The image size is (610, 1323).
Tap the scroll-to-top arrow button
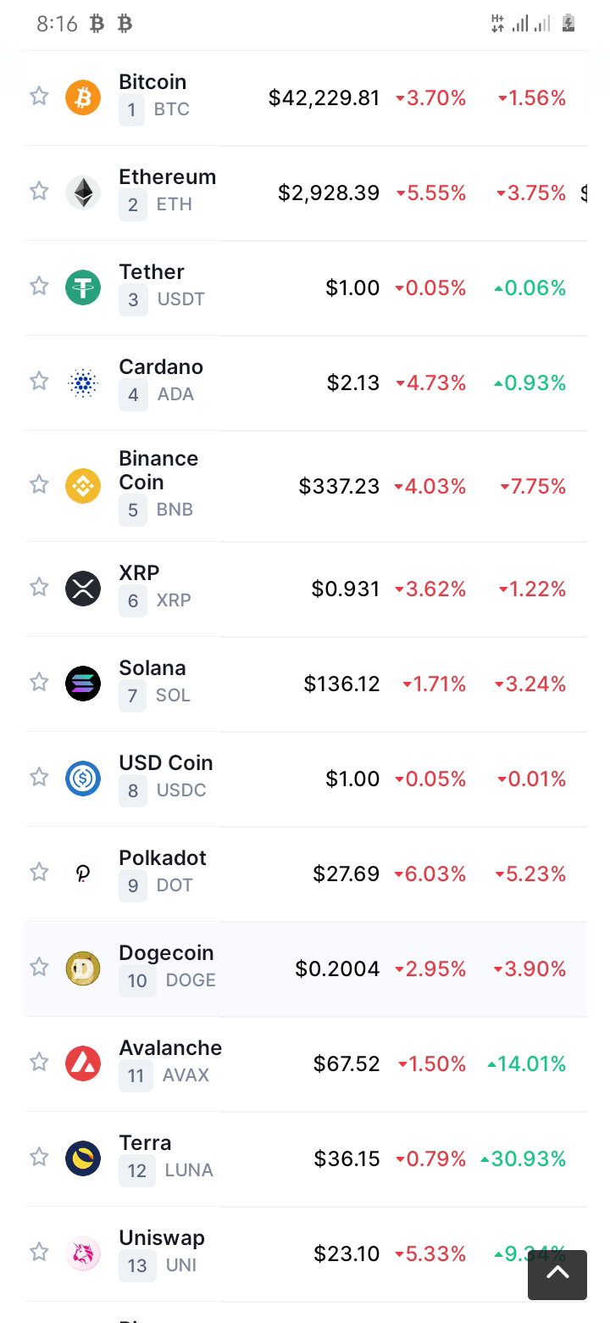point(557,1275)
